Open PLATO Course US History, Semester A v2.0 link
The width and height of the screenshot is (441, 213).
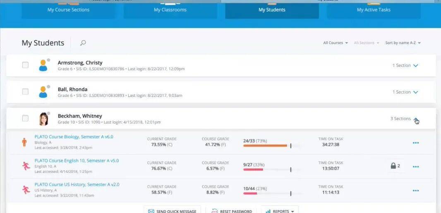click(x=77, y=185)
